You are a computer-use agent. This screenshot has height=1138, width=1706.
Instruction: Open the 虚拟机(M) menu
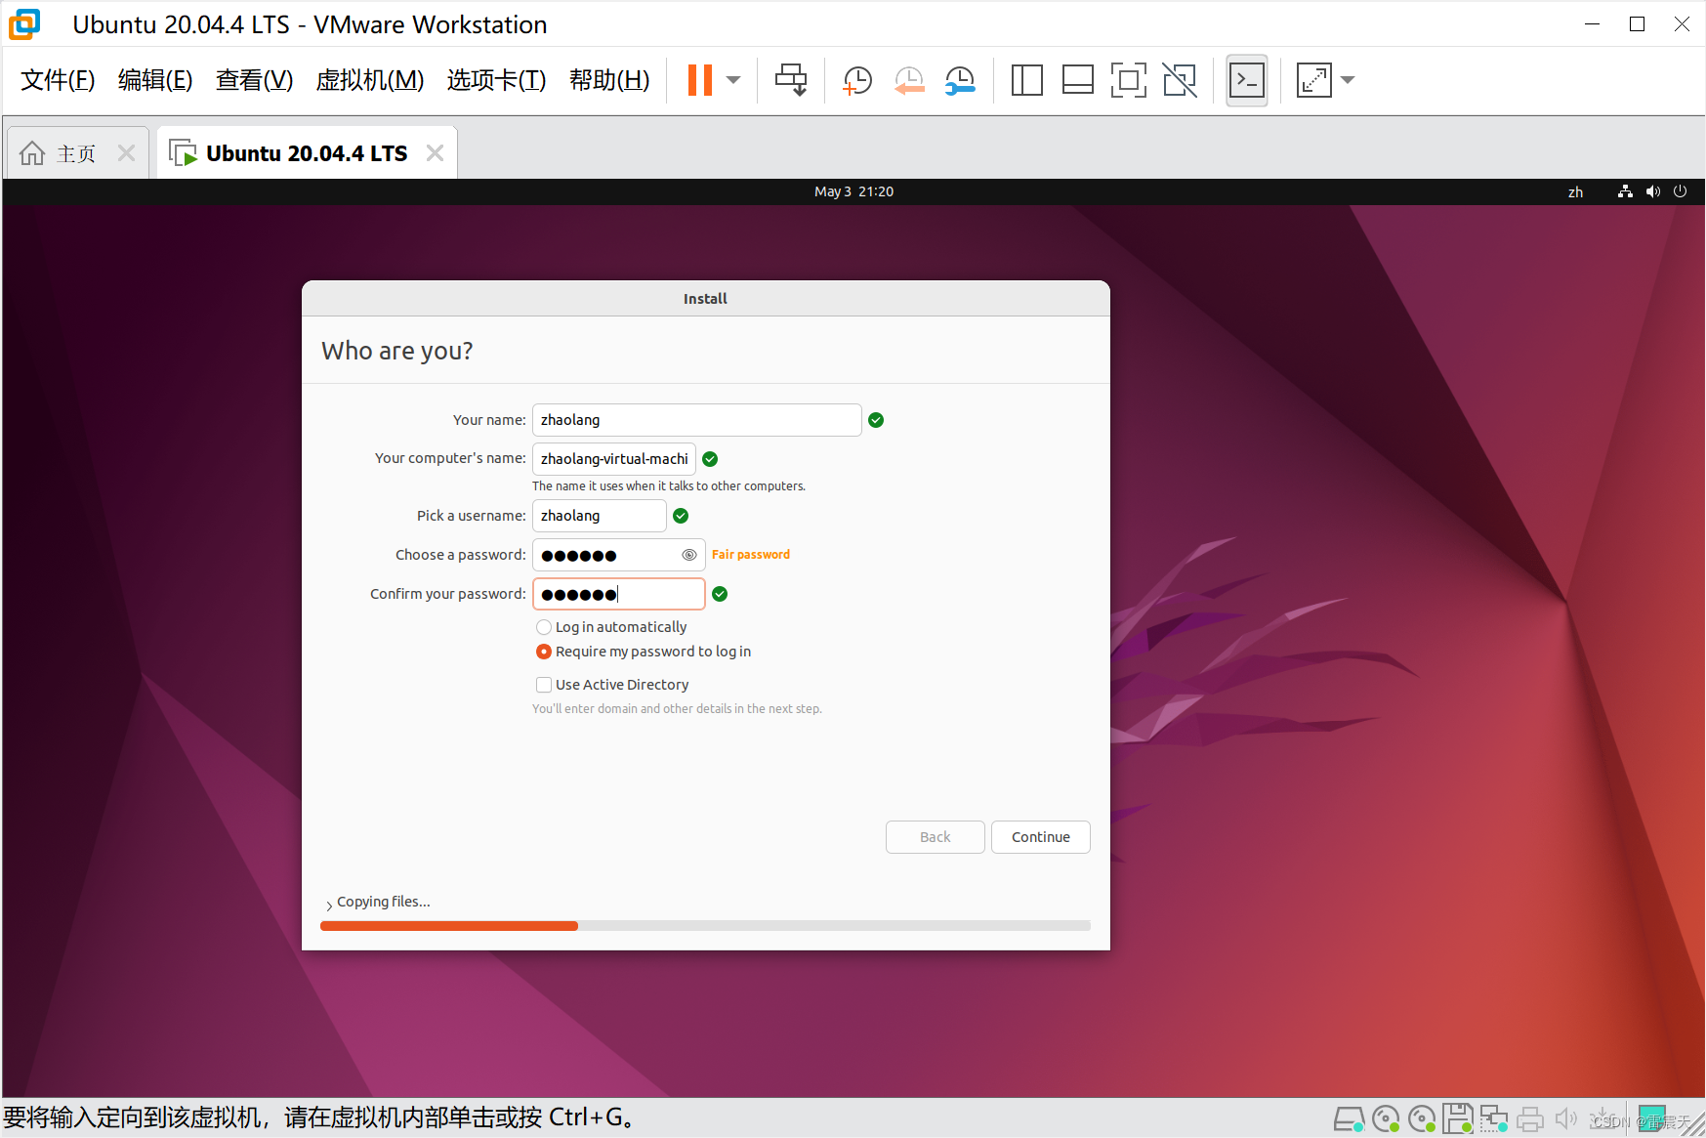(370, 80)
